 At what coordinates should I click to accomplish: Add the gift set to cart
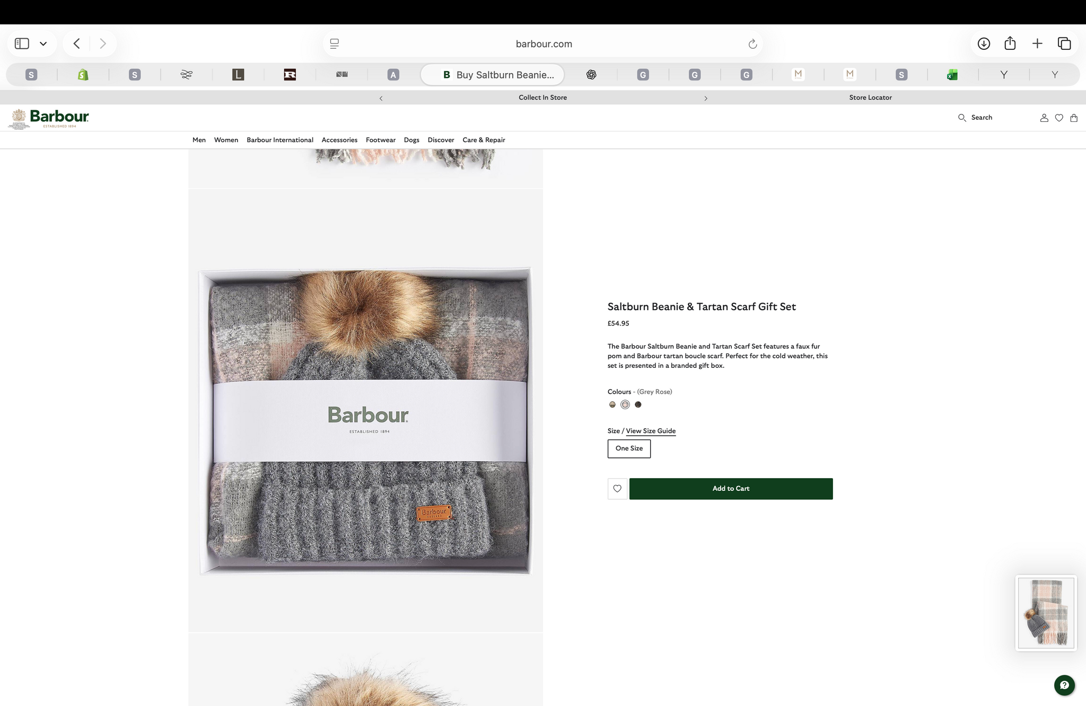731,489
